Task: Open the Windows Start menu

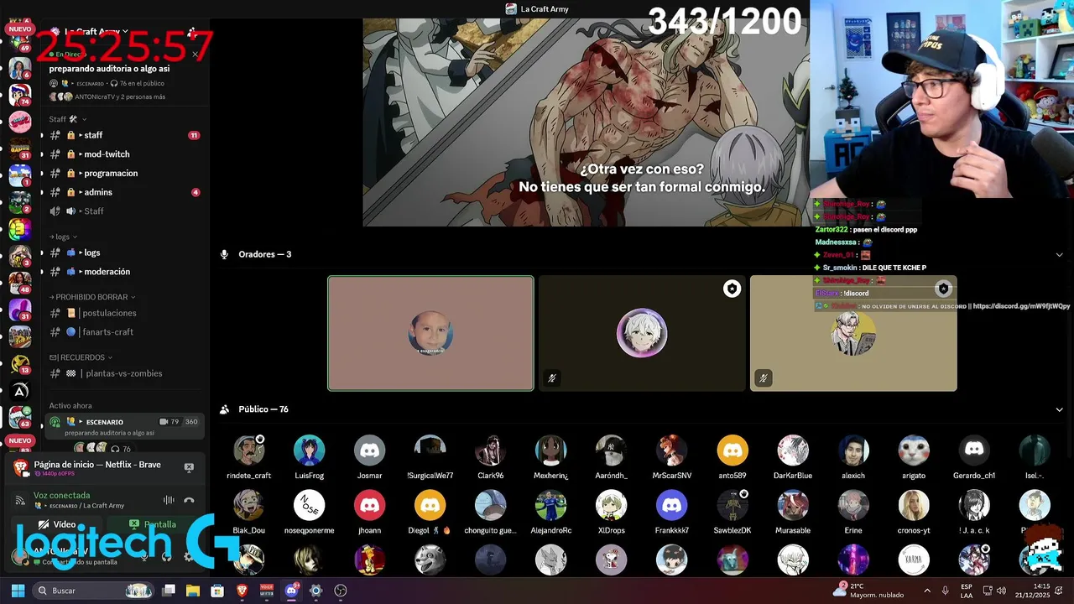Action: pos(18,591)
